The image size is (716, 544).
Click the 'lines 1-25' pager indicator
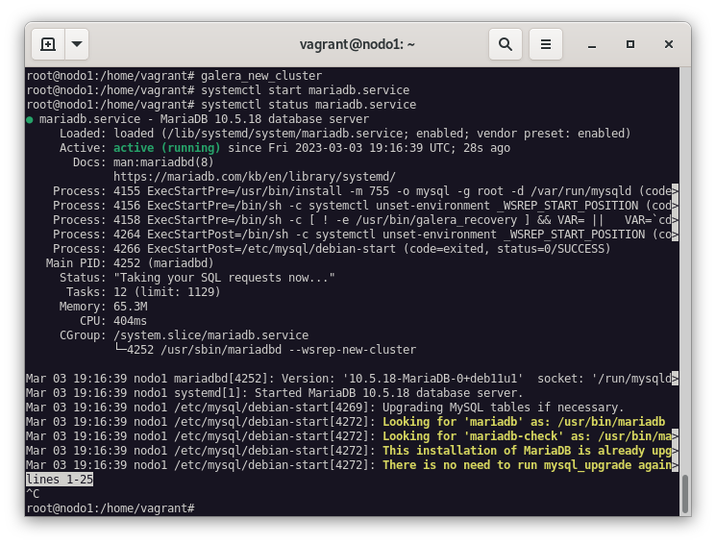60,479
